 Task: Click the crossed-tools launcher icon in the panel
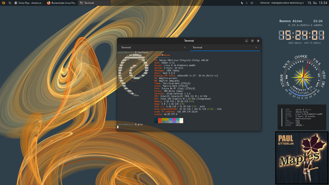[10, 3]
